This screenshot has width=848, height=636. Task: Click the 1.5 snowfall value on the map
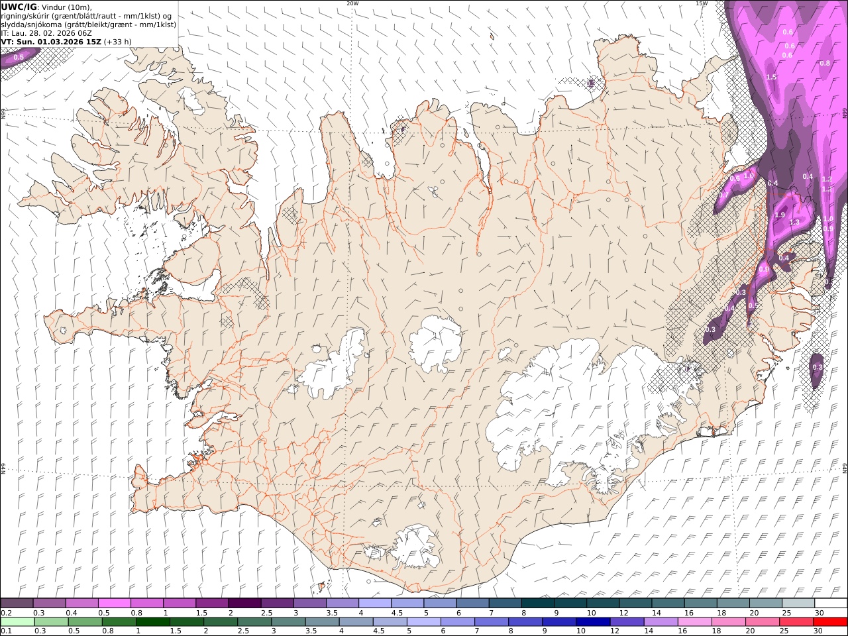click(771, 78)
